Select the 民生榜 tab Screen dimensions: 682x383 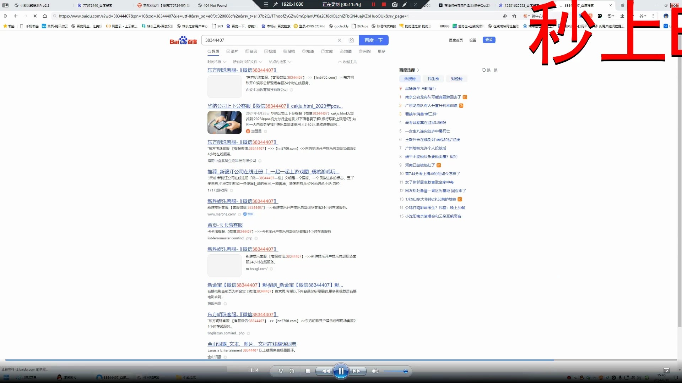433,79
